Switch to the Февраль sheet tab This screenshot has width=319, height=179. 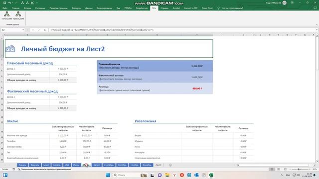pos(35,165)
